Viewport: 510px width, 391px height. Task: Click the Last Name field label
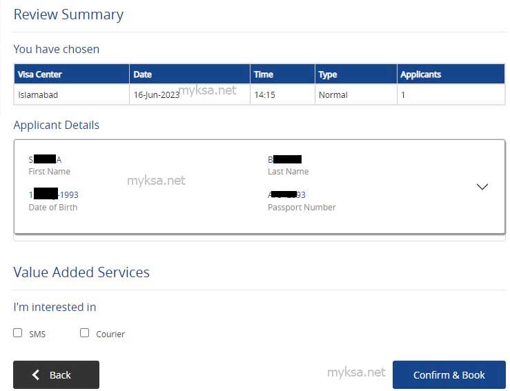pyautogui.click(x=288, y=171)
